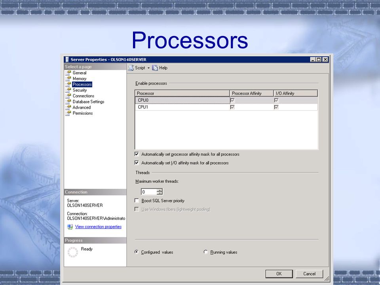Viewport: 380px width, 285px height.
Task: Decrease maximum worker threads with down arrow
Action: [160, 194]
